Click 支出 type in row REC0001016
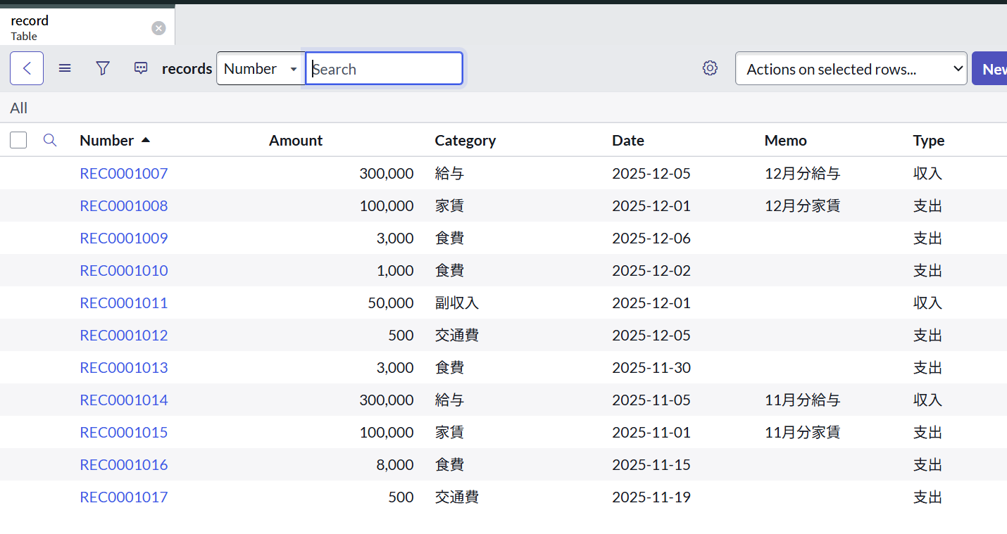Image resolution: width=1007 pixels, height=534 pixels. 927,464
